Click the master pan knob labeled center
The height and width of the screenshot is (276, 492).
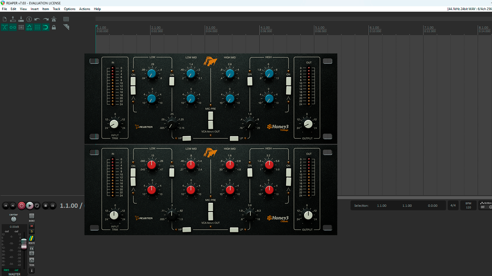coord(14,219)
